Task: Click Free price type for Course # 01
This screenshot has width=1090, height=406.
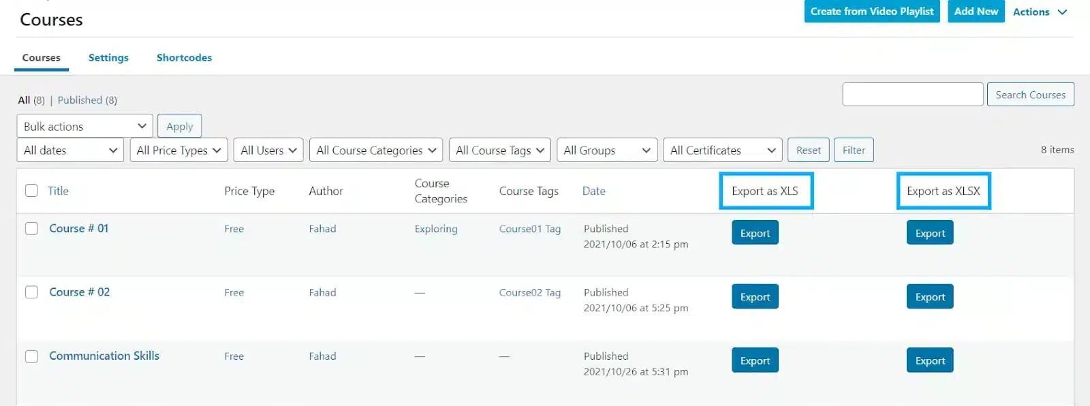Action: click(x=234, y=229)
